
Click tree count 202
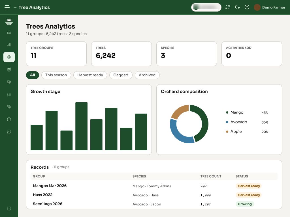click(203, 186)
